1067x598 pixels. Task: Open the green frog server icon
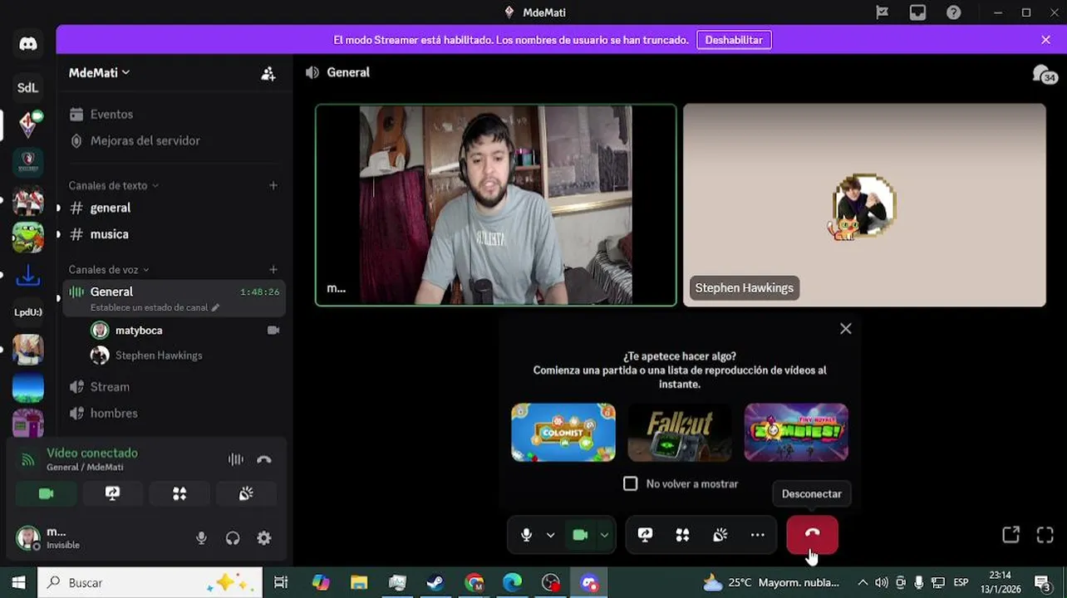coord(28,238)
